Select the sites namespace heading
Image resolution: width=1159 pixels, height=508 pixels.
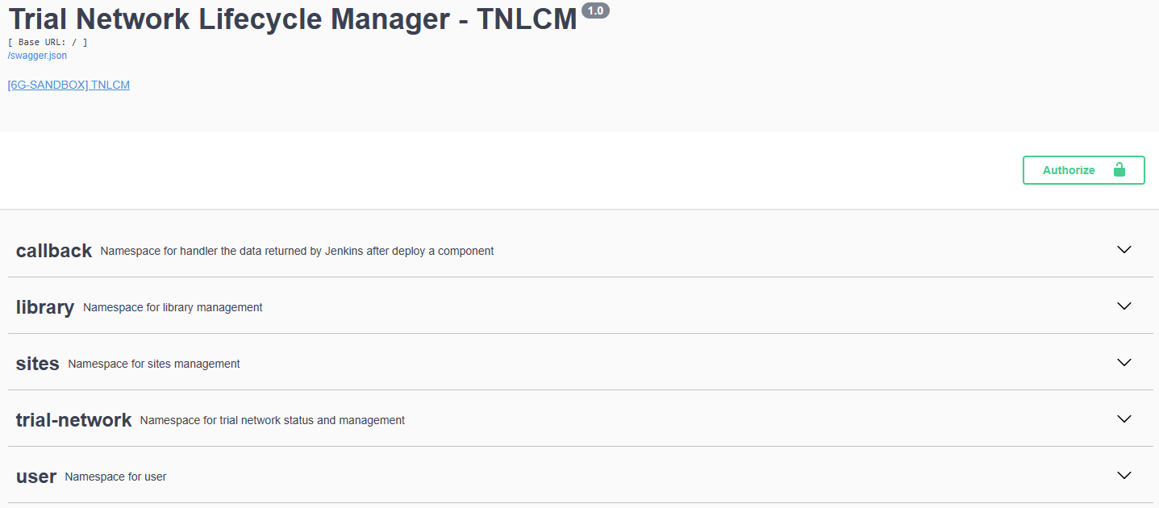[x=38, y=364]
